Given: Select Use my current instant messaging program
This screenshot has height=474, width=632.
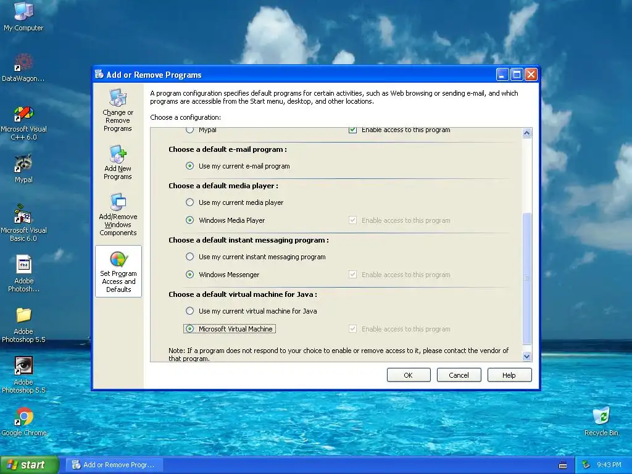Looking at the screenshot, I should point(189,257).
